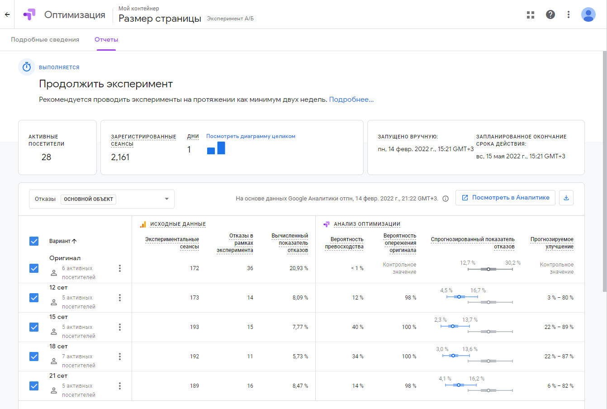Toggle the select-all variants checkbox

[34, 241]
